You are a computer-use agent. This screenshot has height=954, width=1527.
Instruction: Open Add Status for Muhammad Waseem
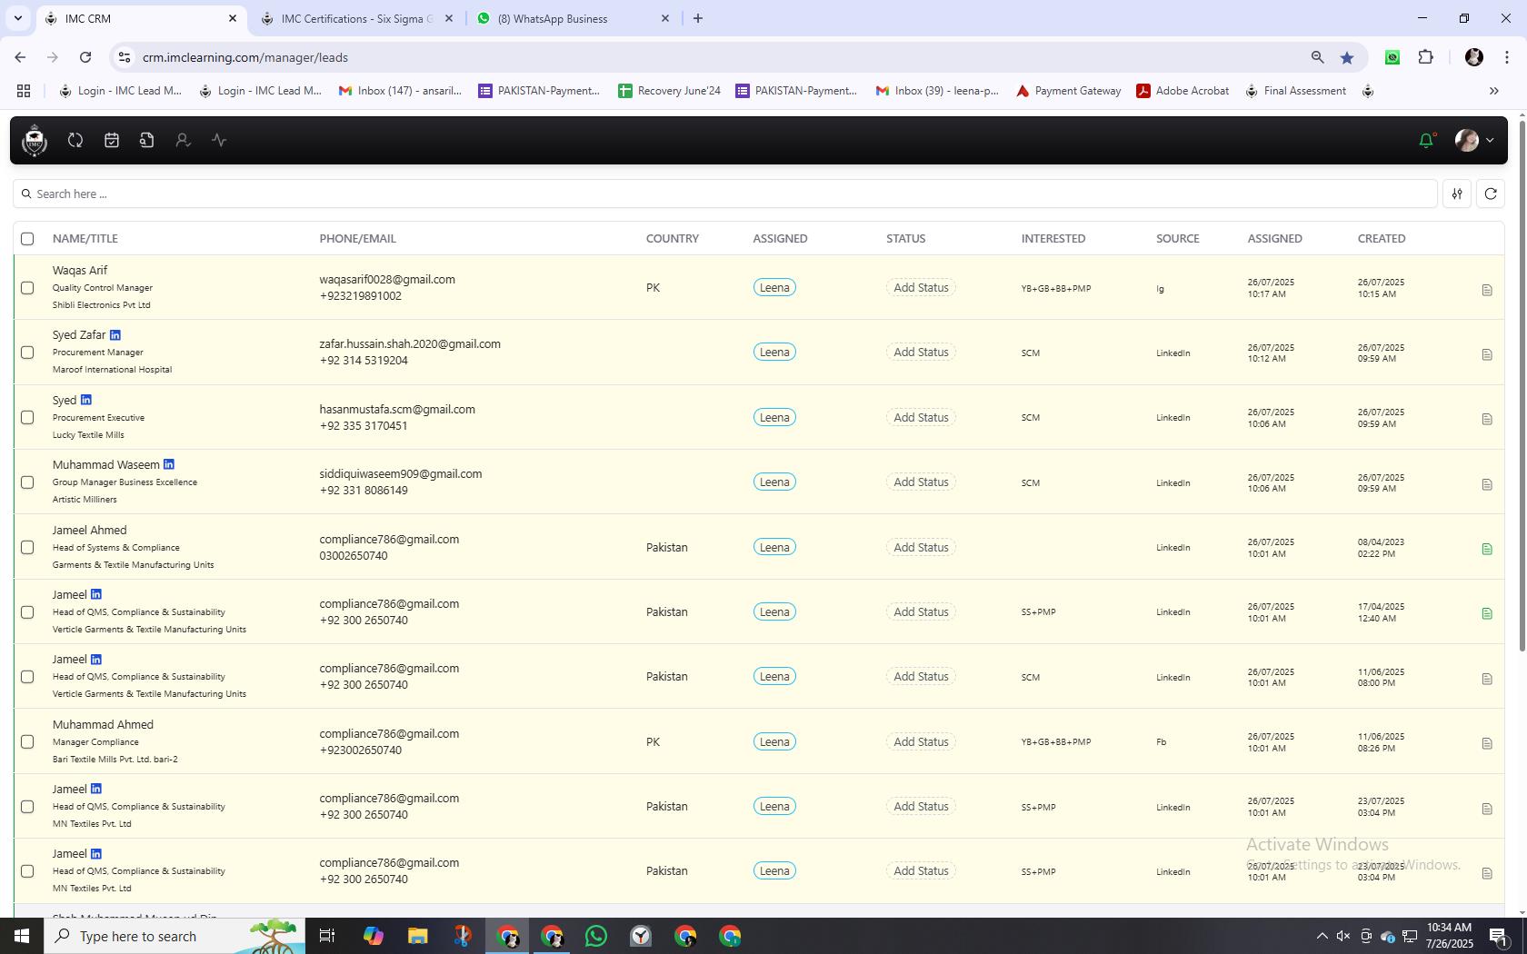pyautogui.click(x=921, y=482)
